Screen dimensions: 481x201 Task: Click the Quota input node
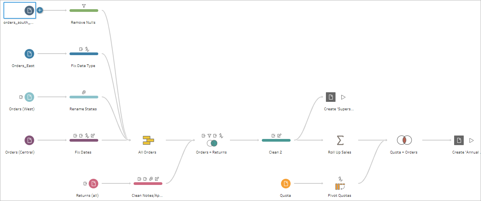285,184
